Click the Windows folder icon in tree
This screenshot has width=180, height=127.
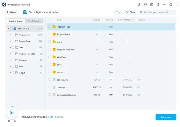point(16,60)
